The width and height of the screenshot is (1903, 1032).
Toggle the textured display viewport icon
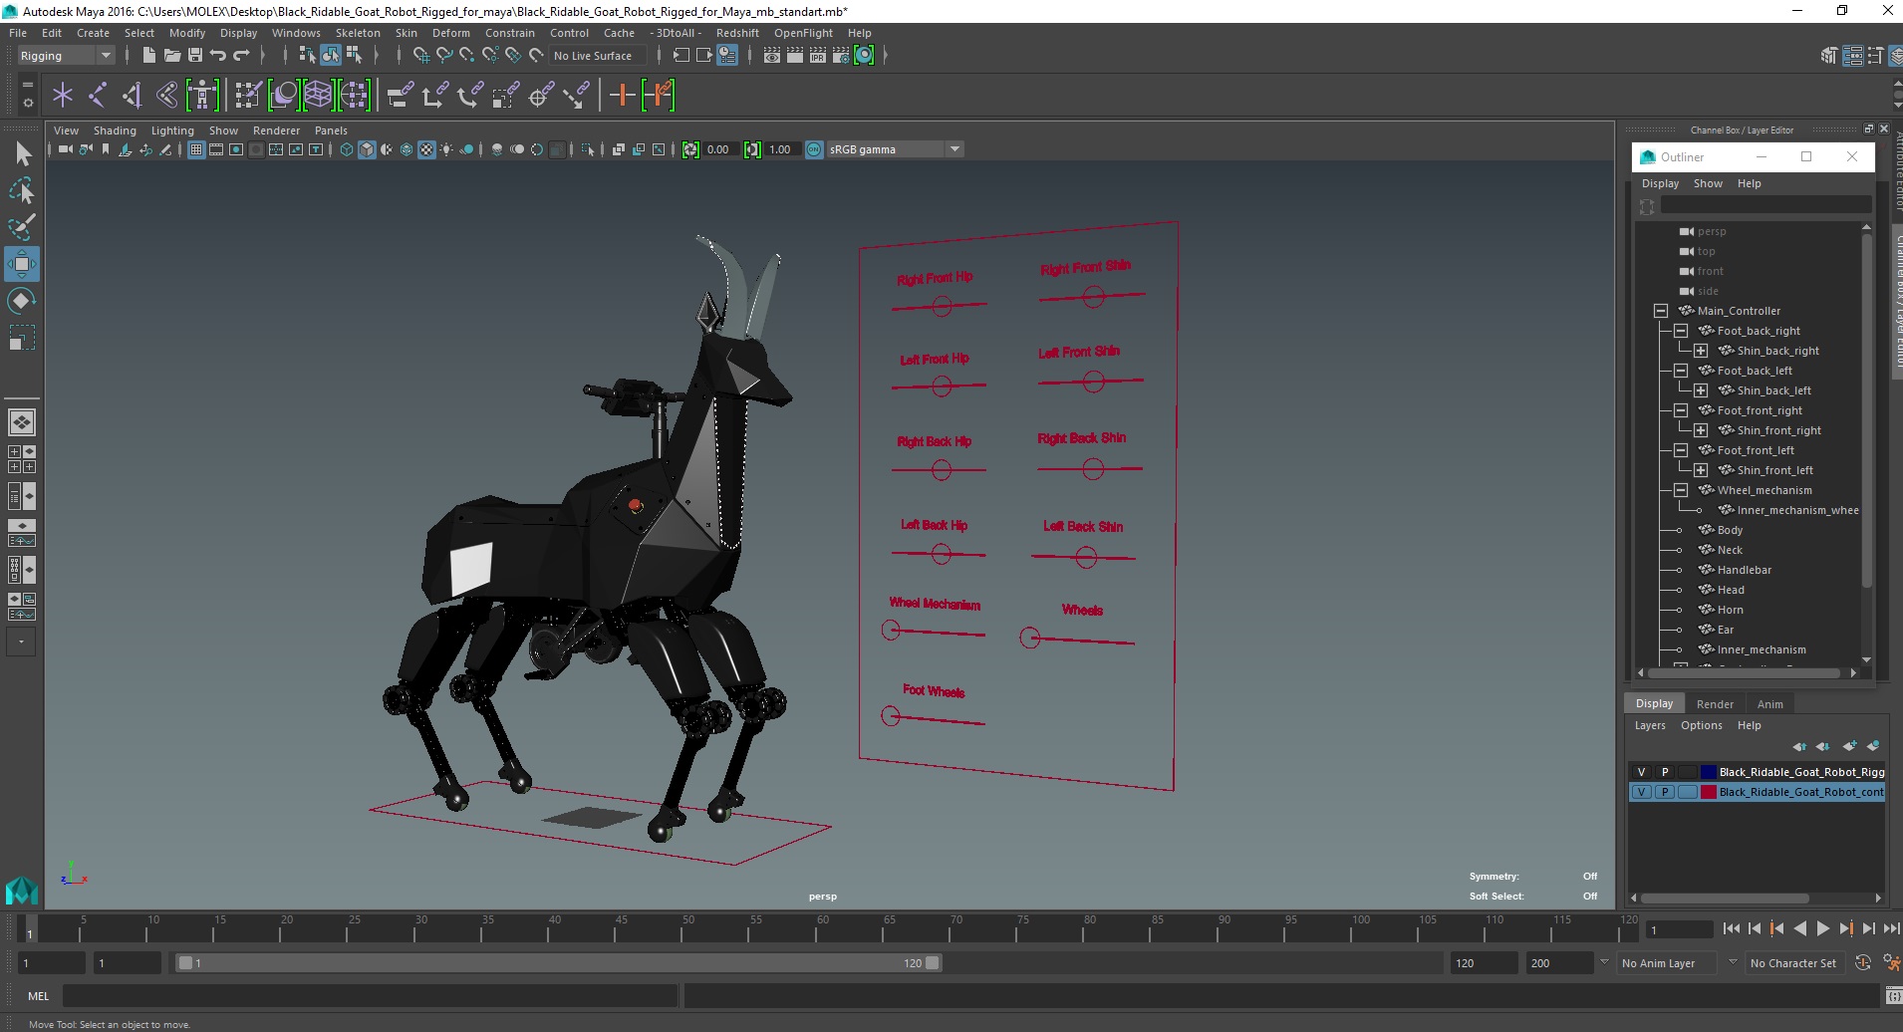(x=426, y=149)
